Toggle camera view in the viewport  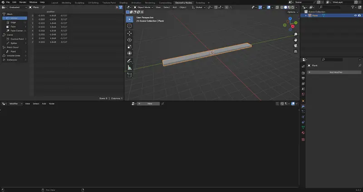click(x=295, y=45)
